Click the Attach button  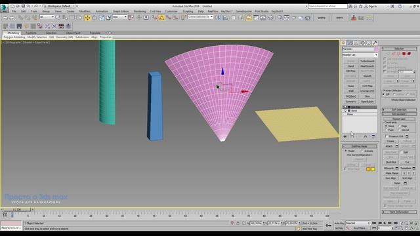pos(389,146)
